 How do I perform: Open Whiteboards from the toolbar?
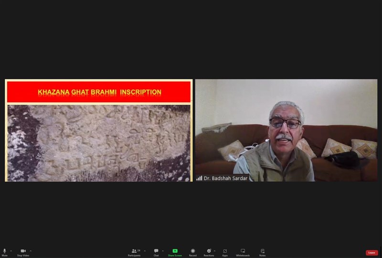pyautogui.click(x=243, y=252)
